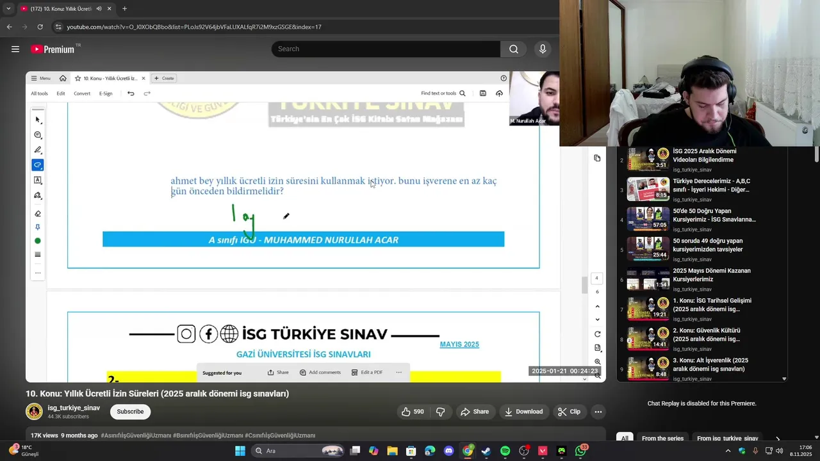Image resolution: width=820 pixels, height=461 pixels.
Task: Open the E-Sign menu item
Action: (x=106, y=93)
